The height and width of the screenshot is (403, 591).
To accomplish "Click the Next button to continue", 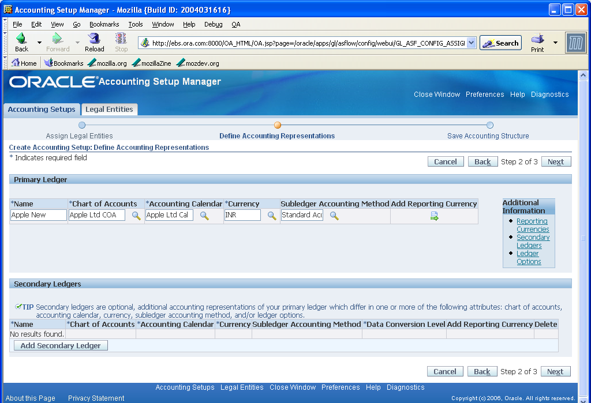I will click(x=555, y=161).
